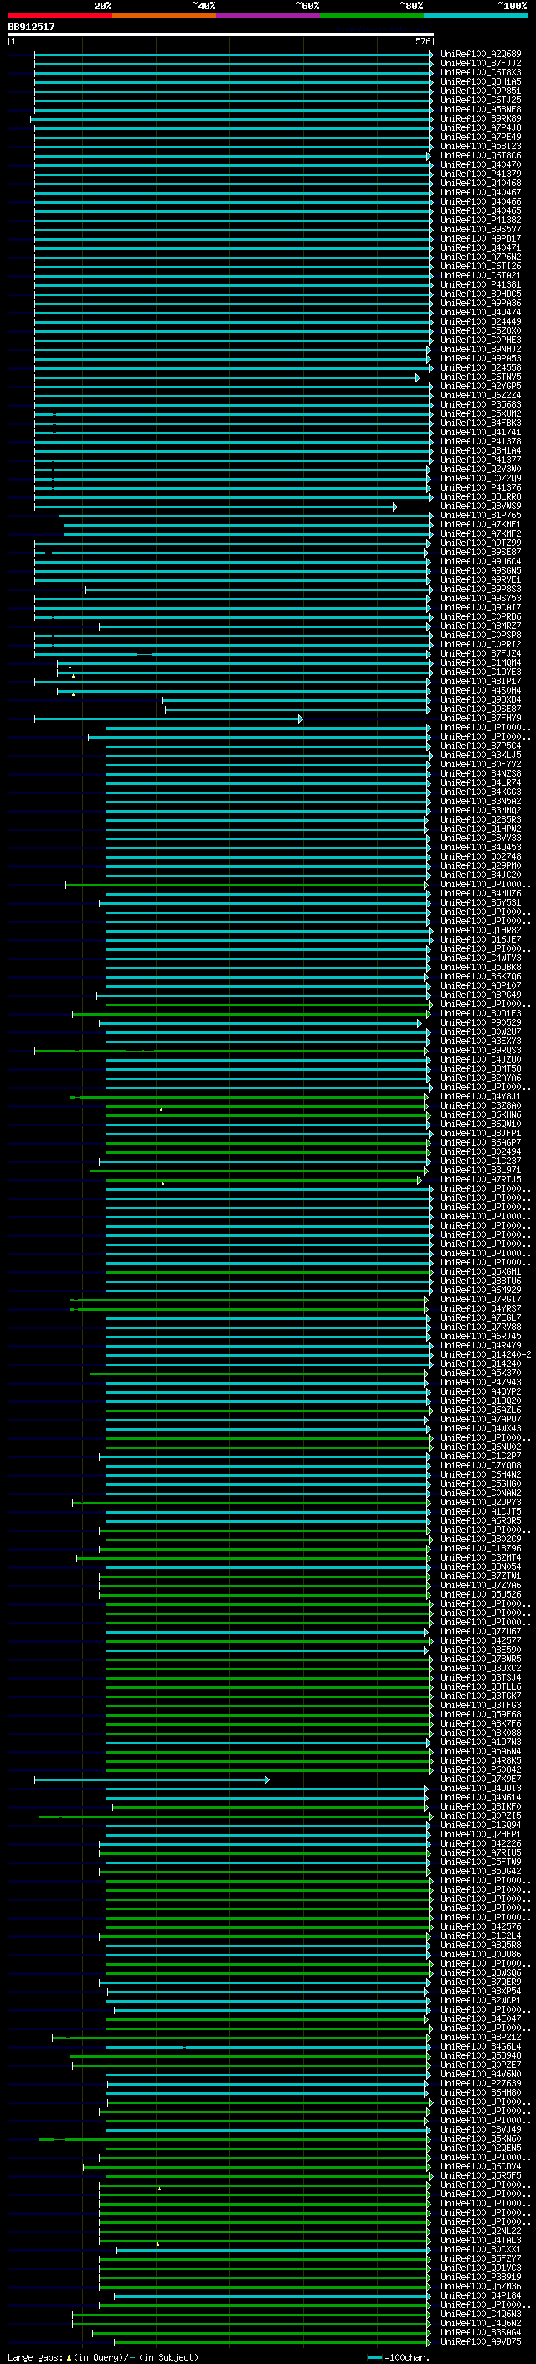Click shortened alignment bar for UniRef100_Q8VWS9
Viewport: 536px width, 2364px height.
tap(215, 507)
